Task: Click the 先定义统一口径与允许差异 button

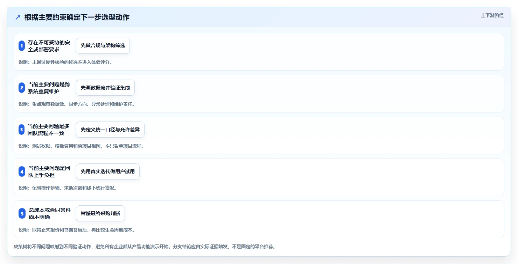Action: tap(110, 130)
